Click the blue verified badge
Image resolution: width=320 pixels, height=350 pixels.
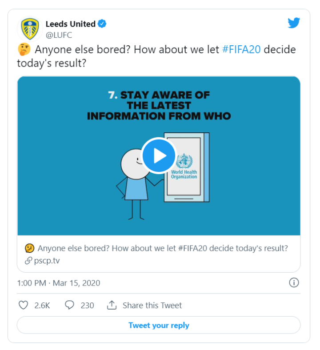coord(102,24)
